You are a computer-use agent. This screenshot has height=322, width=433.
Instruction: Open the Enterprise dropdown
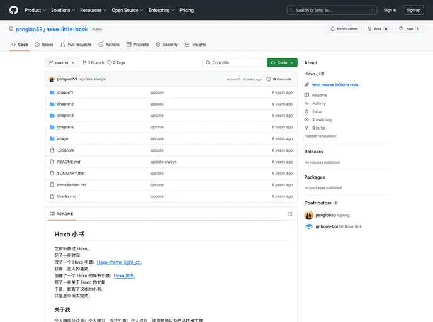161,10
